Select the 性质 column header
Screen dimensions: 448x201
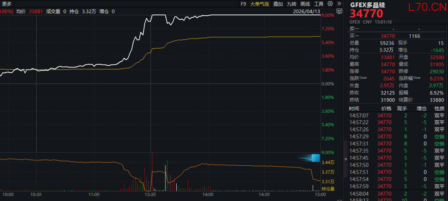439,109
